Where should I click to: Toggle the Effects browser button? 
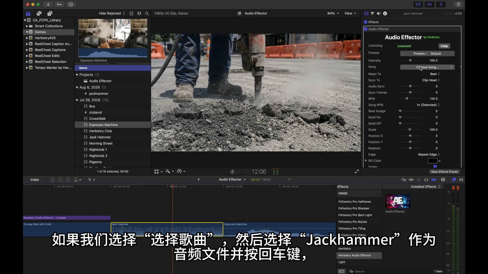point(454,180)
